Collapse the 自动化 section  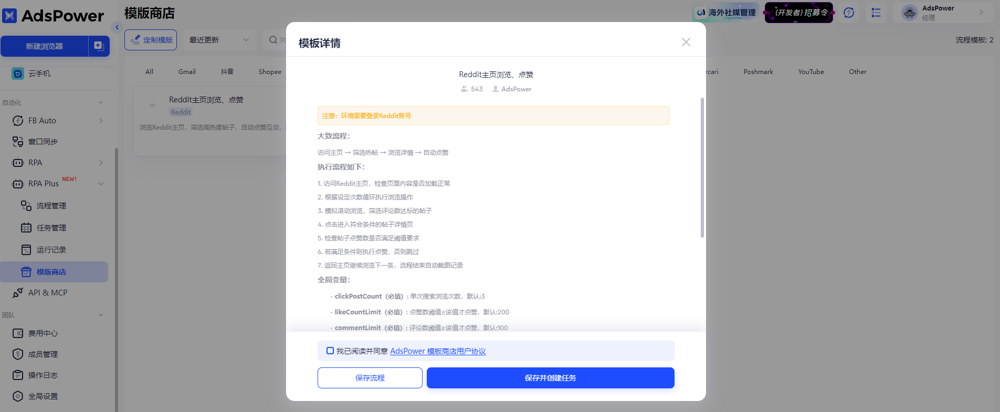[x=101, y=103]
